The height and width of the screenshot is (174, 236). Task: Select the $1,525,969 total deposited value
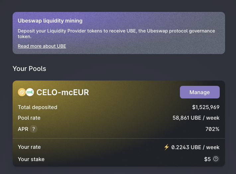point(205,107)
